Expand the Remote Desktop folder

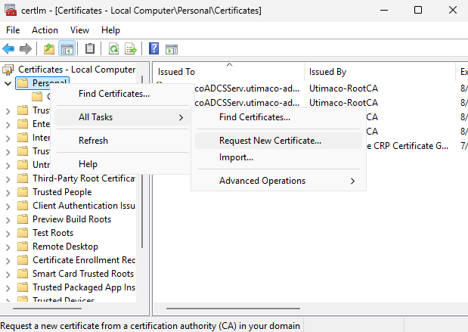coord(8,247)
